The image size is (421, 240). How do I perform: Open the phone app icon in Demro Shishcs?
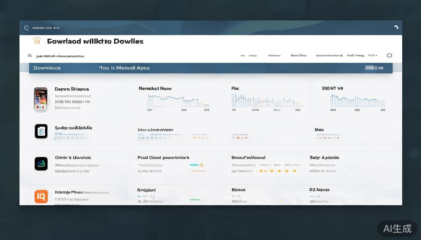(41, 100)
